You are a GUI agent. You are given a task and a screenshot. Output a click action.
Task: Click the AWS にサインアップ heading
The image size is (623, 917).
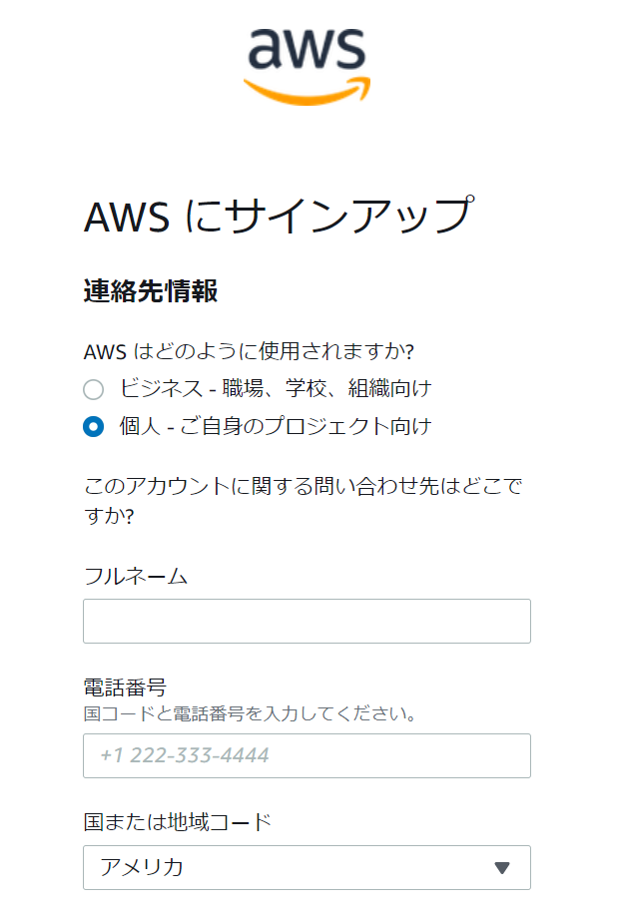pyautogui.click(x=279, y=216)
